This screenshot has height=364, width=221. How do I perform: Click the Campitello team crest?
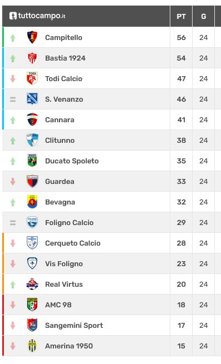tap(32, 37)
